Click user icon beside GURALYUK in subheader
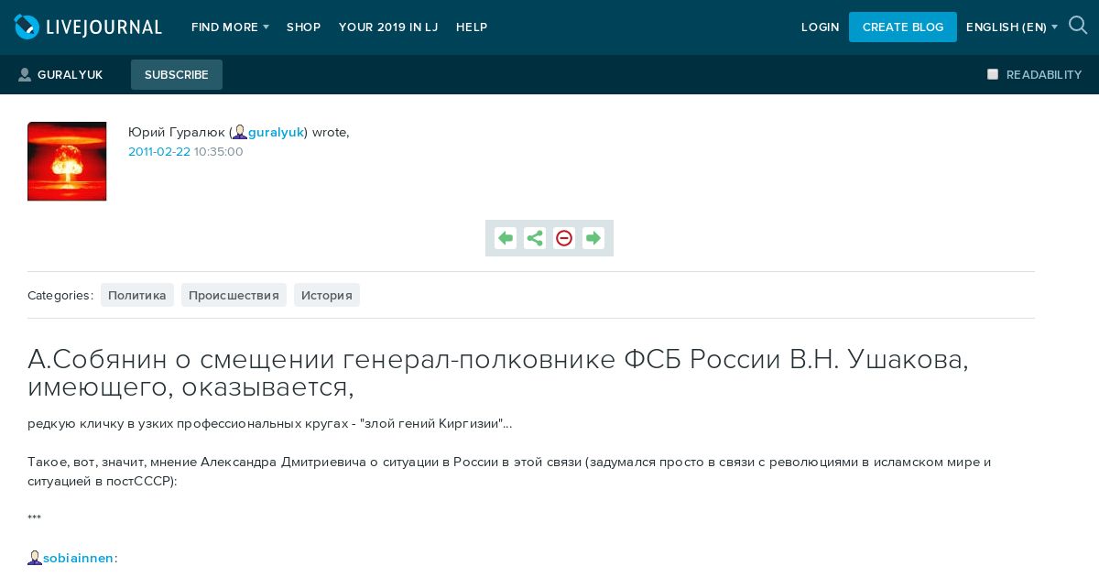This screenshot has width=1099, height=577. coord(25,75)
